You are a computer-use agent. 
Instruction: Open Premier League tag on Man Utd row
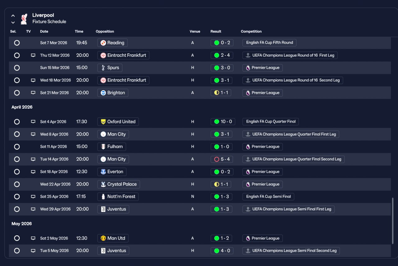(x=262, y=238)
